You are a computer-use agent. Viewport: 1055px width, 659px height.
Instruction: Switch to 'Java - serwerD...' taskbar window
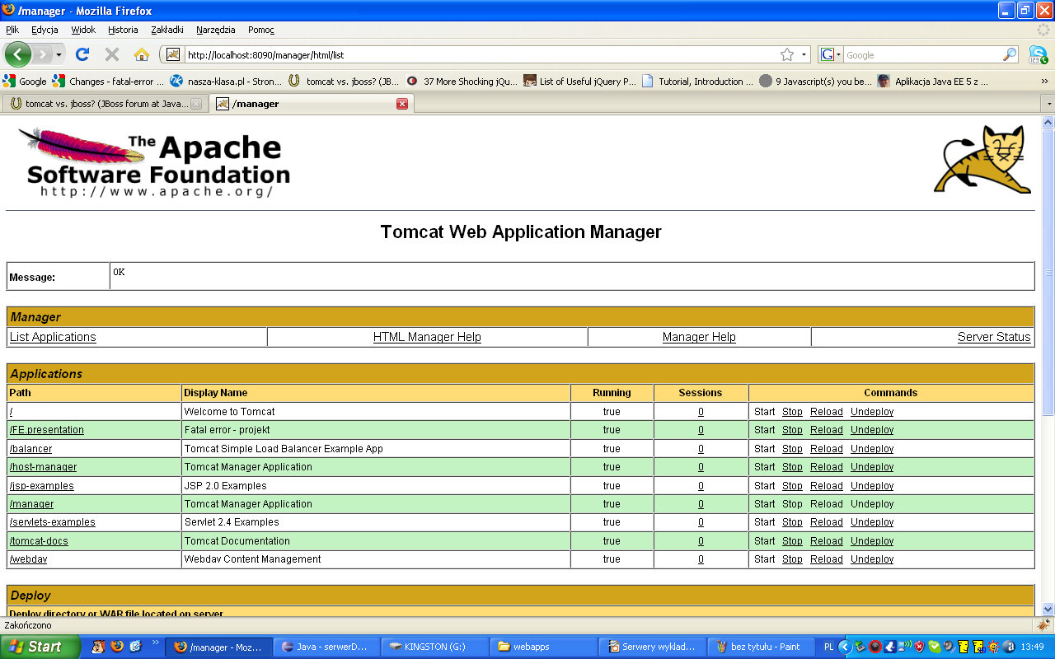coord(327,647)
